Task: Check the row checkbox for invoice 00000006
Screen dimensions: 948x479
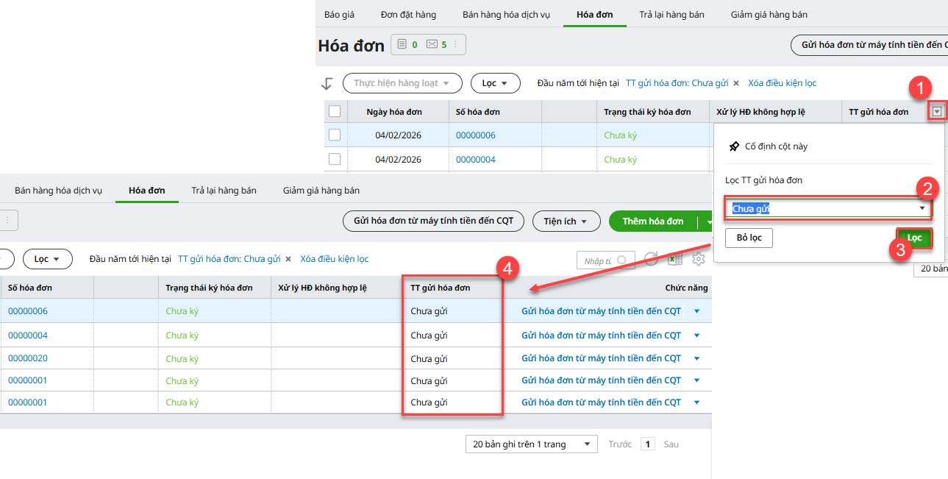Action: point(335,135)
